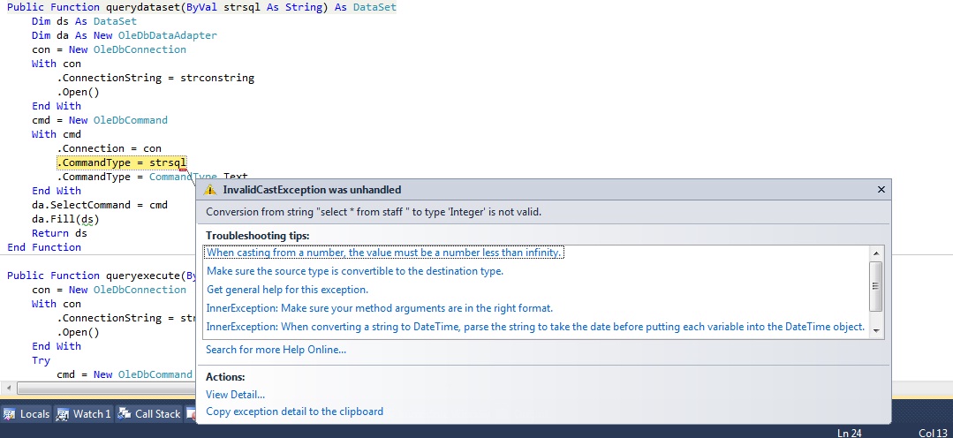Click highlighted line '.CommandType = strsql'

(122, 162)
